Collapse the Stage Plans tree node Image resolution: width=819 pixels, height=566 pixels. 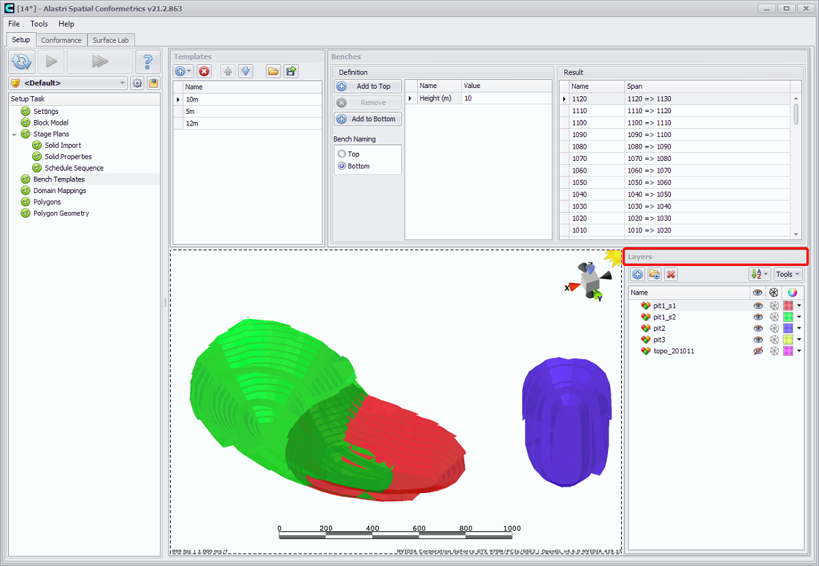click(14, 134)
